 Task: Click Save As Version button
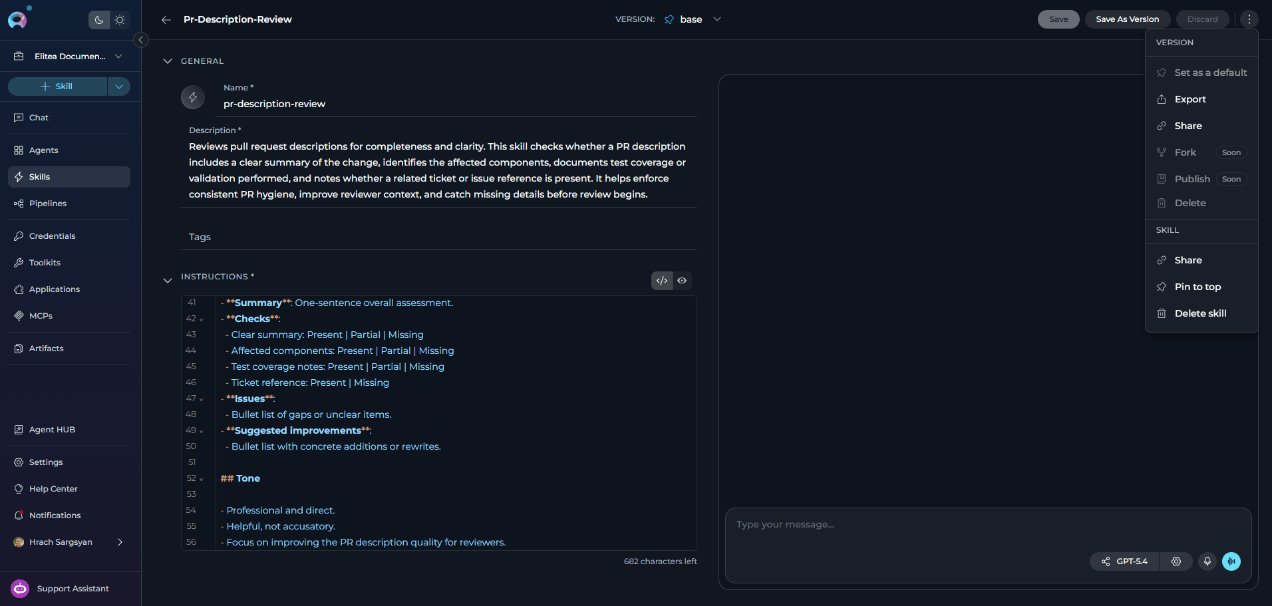(x=1127, y=19)
